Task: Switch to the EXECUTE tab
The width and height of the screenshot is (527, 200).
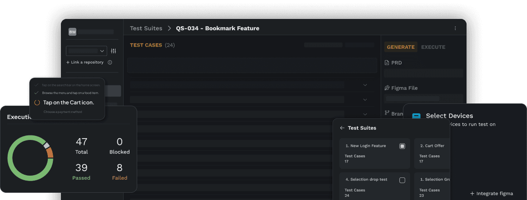Action: click(x=433, y=47)
